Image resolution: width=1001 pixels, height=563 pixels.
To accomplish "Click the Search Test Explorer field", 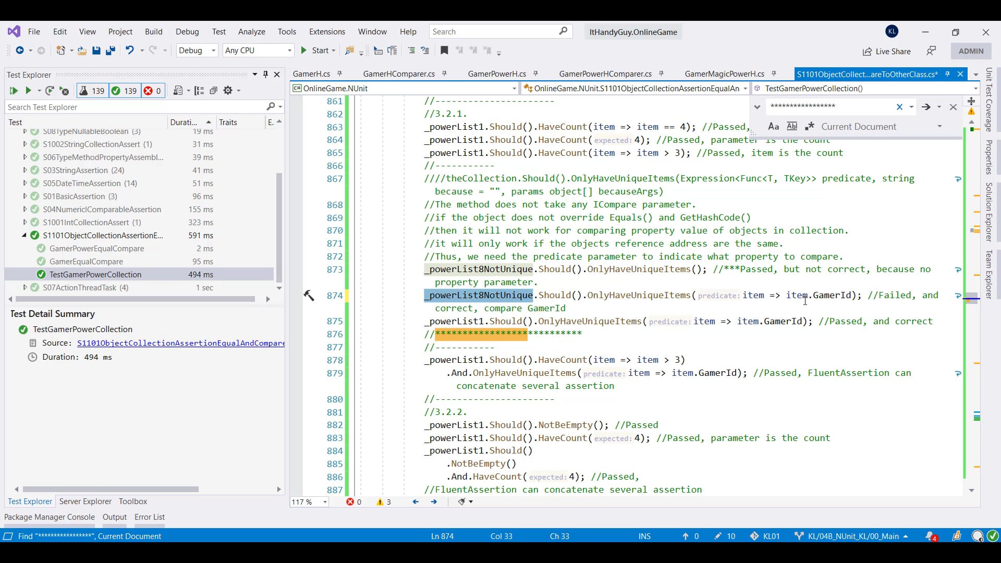I will pos(136,107).
